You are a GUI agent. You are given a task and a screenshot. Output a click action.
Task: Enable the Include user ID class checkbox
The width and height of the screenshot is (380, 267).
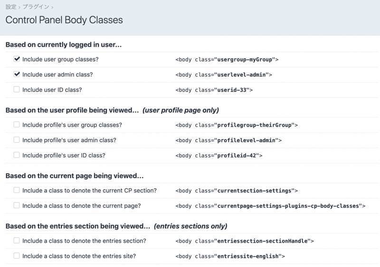(x=17, y=89)
